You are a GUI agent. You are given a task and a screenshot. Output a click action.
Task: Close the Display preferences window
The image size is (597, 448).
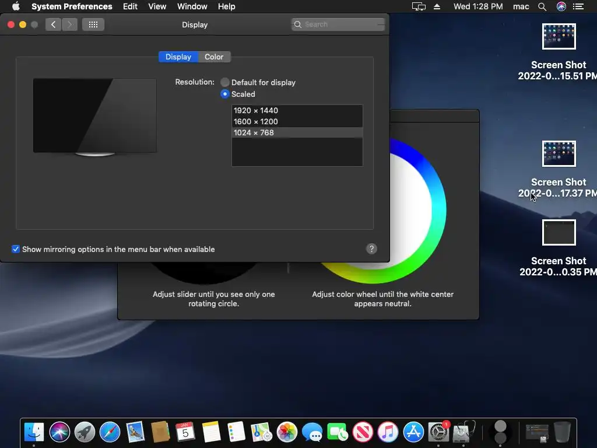pos(11,24)
